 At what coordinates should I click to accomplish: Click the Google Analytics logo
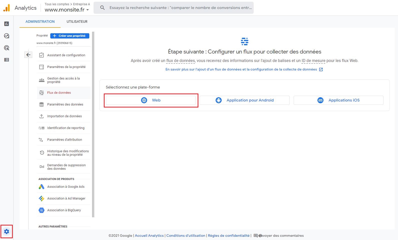[x=7, y=8]
